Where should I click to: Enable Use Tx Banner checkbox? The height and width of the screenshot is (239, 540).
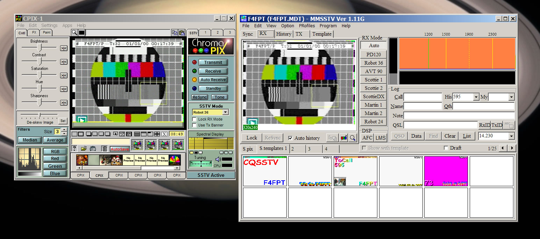(195, 125)
